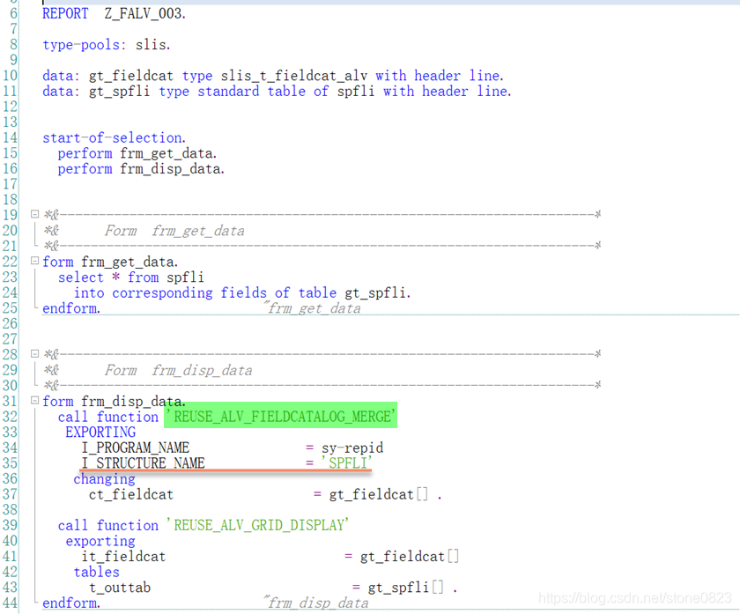Click gt_spfli declaration on line 11
740x614 pixels.
click(x=120, y=91)
